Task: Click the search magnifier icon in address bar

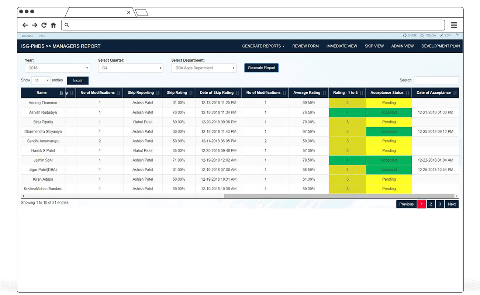Action: [x=66, y=25]
